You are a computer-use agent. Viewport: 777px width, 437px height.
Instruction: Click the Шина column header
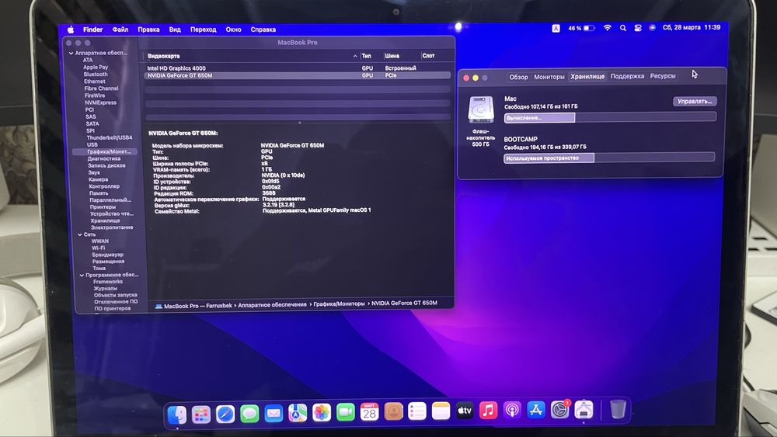(x=392, y=56)
